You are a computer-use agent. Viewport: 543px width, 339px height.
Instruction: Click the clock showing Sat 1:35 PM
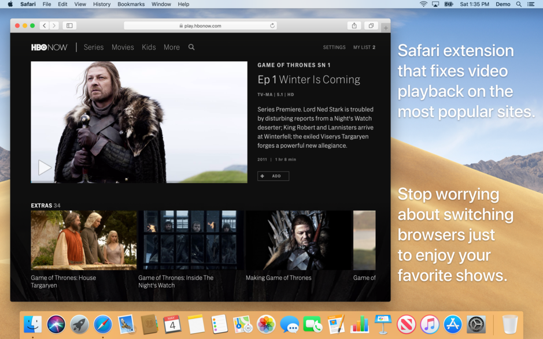click(x=474, y=4)
